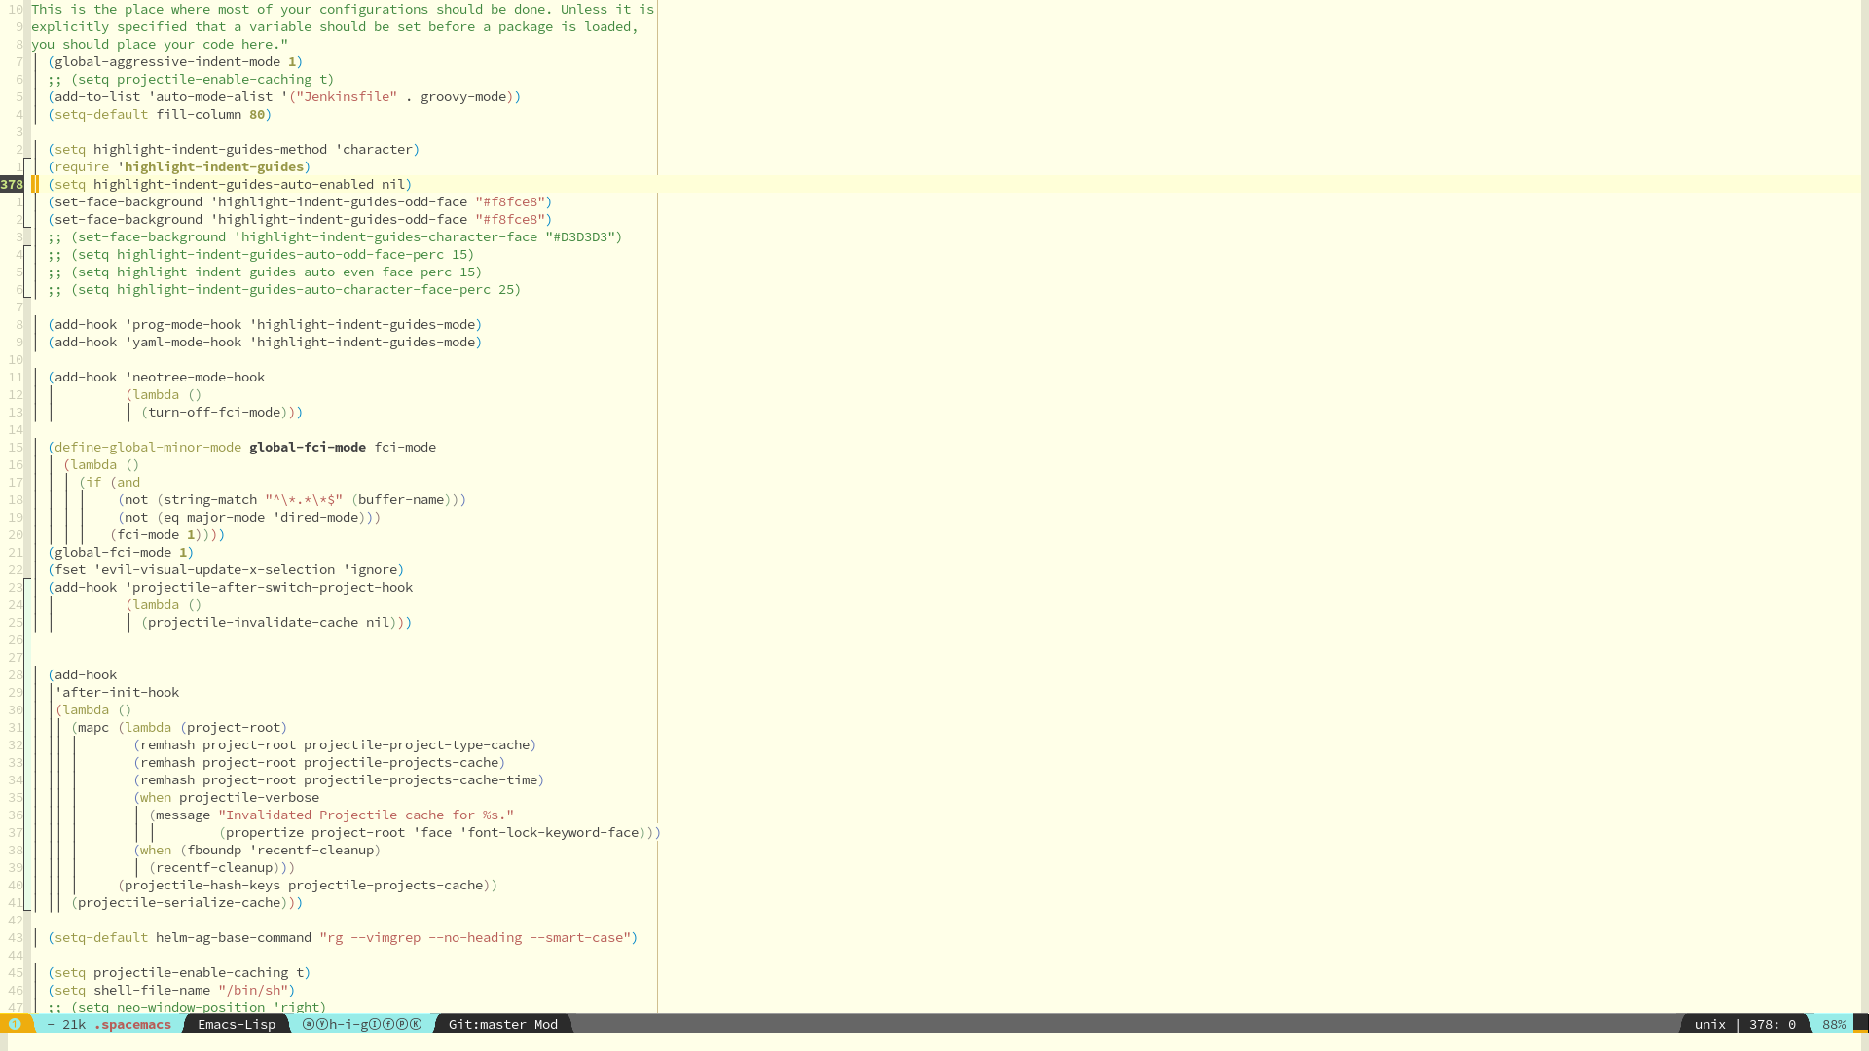Open the Emacs-Lisp major mode menu
The height and width of the screenshot is (1051, 1869).
click(x=237, y=1024)
